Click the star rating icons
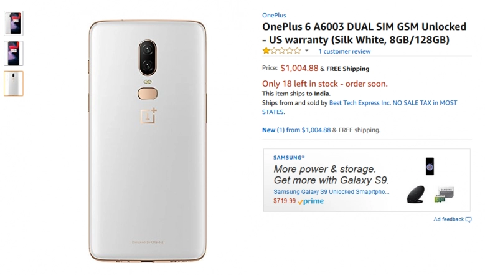This screenshot has width=485, height=275. pyautogui.click(x=281, y=51)
